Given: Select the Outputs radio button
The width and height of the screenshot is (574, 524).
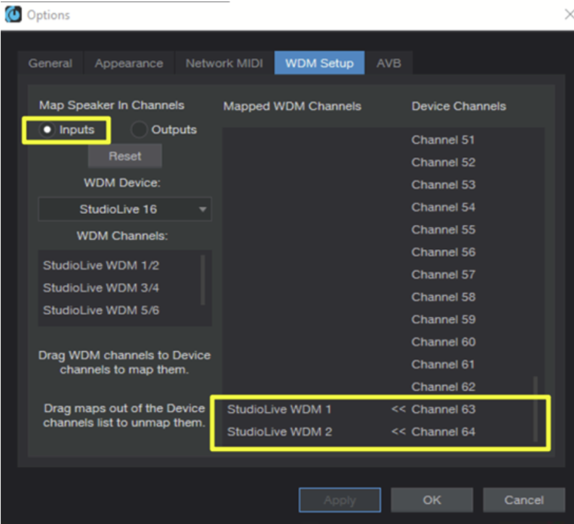Looking at the screenshot, I should (139, 130).
